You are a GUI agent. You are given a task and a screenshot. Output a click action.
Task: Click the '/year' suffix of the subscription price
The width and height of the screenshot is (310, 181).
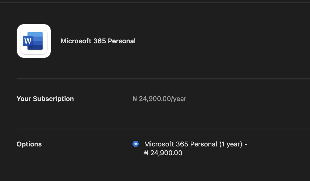click(x=179, y=99)
